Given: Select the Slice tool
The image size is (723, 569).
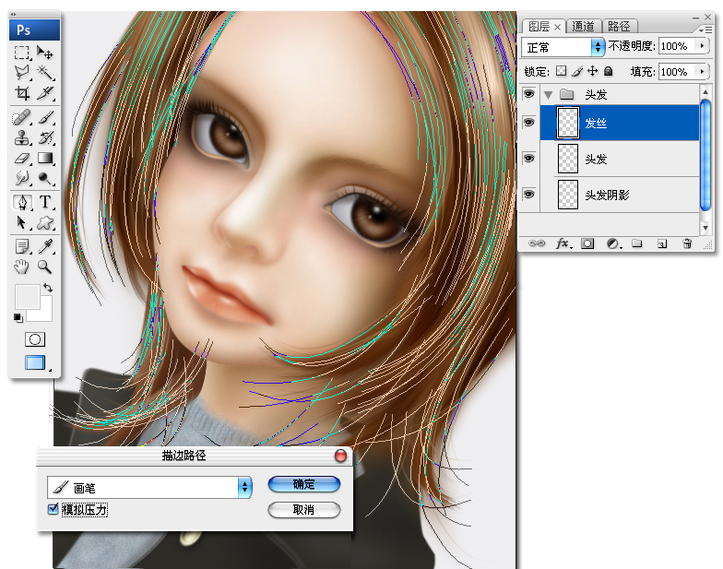Looking at the screenshot, I should (x=44, y=92).
